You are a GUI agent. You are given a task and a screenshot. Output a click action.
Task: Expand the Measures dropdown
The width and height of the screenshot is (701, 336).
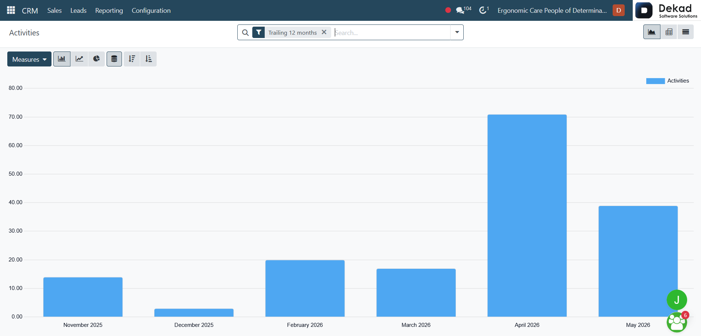tap(29, 59)
